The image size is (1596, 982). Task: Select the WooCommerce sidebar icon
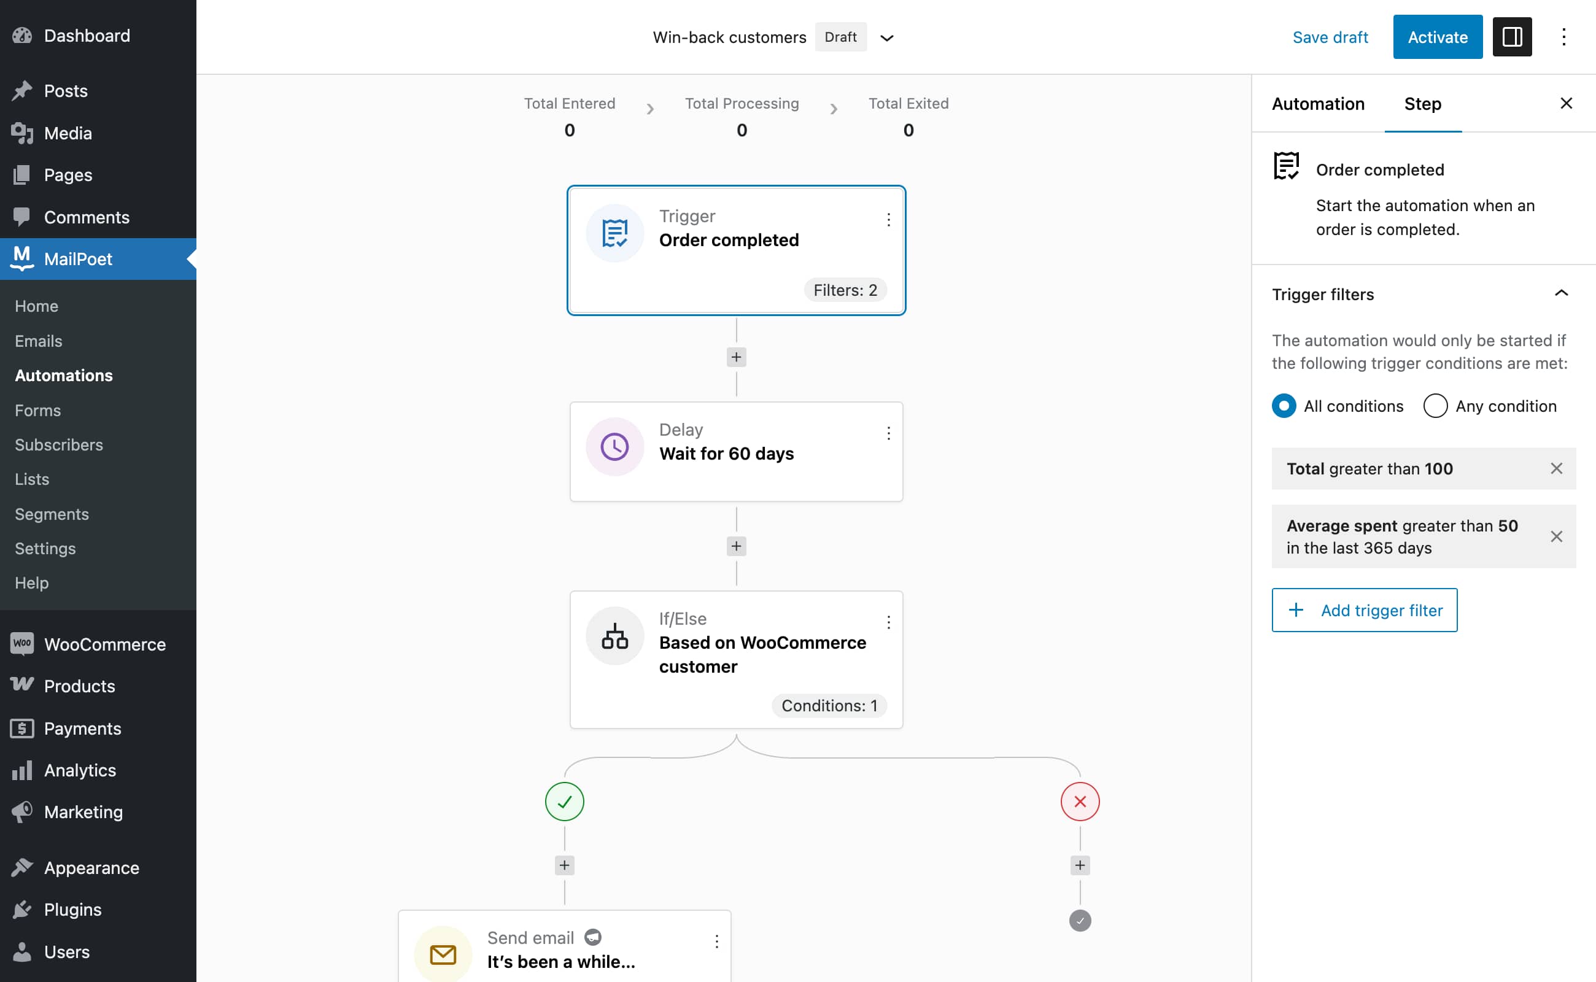pos(21,644)
